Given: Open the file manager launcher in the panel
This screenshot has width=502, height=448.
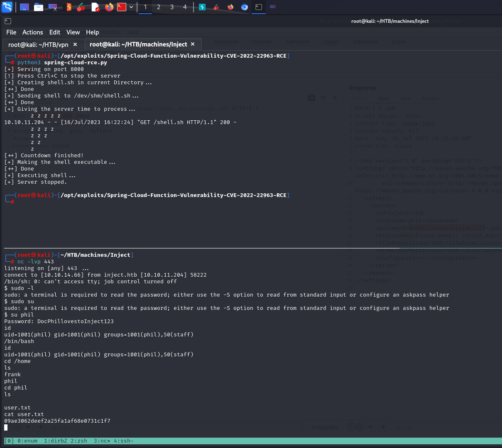Looking at the screenshot, I should [39, 7].
